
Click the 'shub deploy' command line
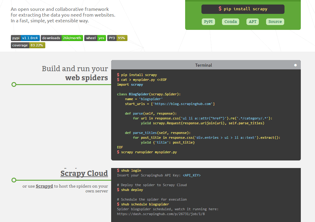(x=130, y=190)
